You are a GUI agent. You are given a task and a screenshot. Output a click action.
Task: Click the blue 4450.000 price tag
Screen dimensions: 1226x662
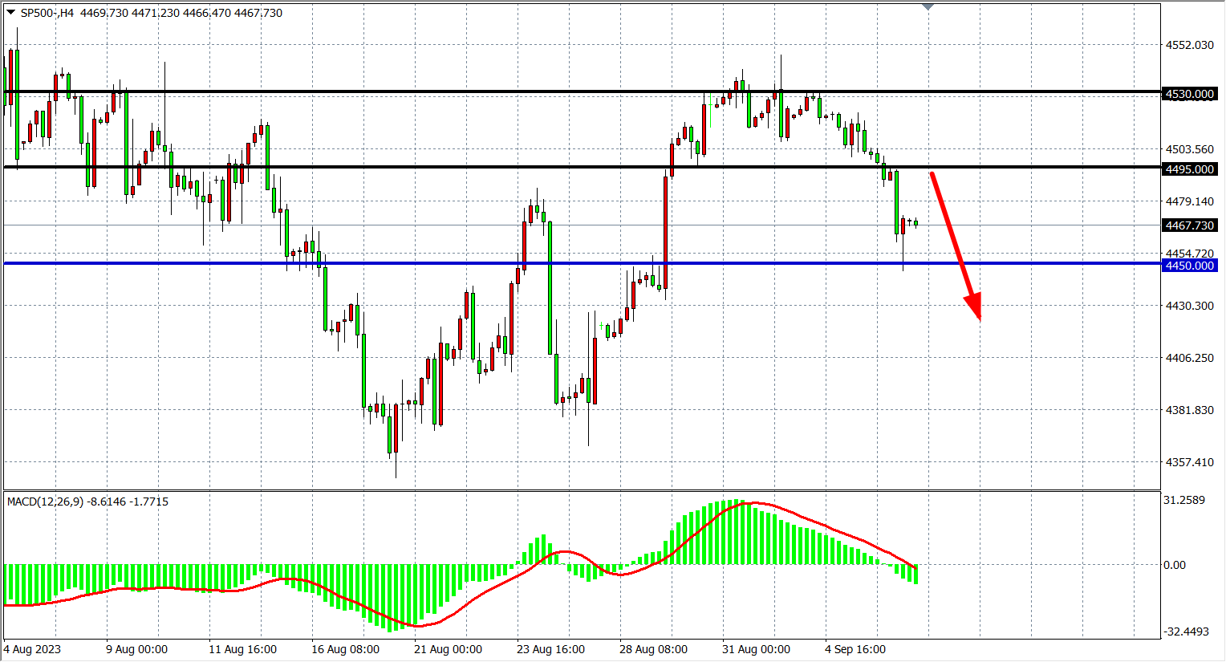[x=1189, y=266]
